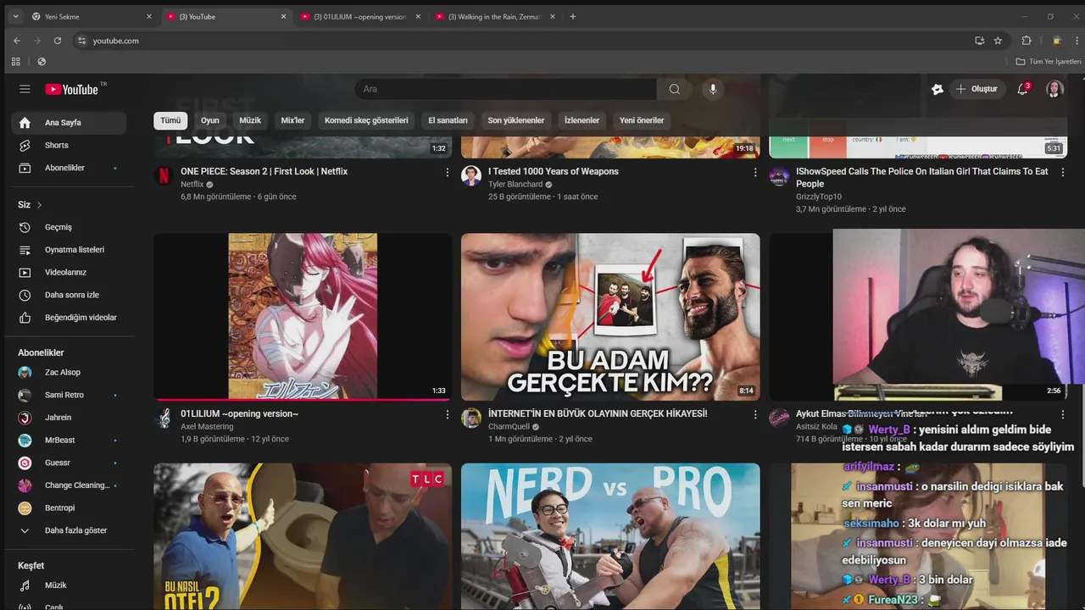Image resolution: width=1085 pixels, height=610 pixels.
Task: Click the icon left of Oluştur
Action: pos(938,89)
